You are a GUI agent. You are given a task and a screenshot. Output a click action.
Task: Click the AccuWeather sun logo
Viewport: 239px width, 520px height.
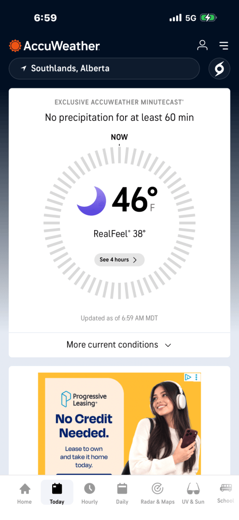(15, 46)
